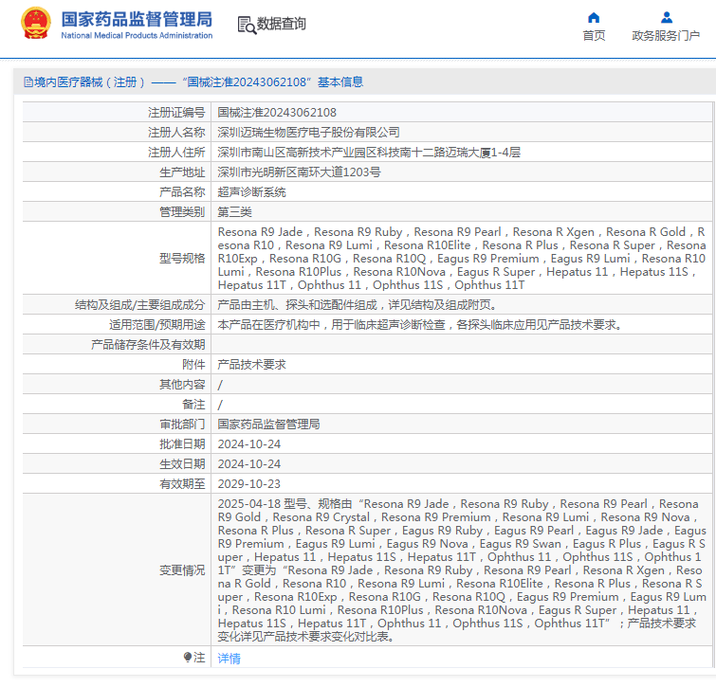716x687 pixels.
Task: Click approval department 国家药品监督管理局 cell
Action: coord(268,425)
